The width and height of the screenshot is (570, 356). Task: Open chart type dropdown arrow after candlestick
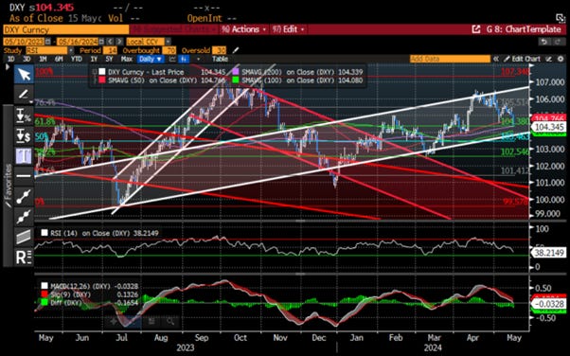pos(198,59)
